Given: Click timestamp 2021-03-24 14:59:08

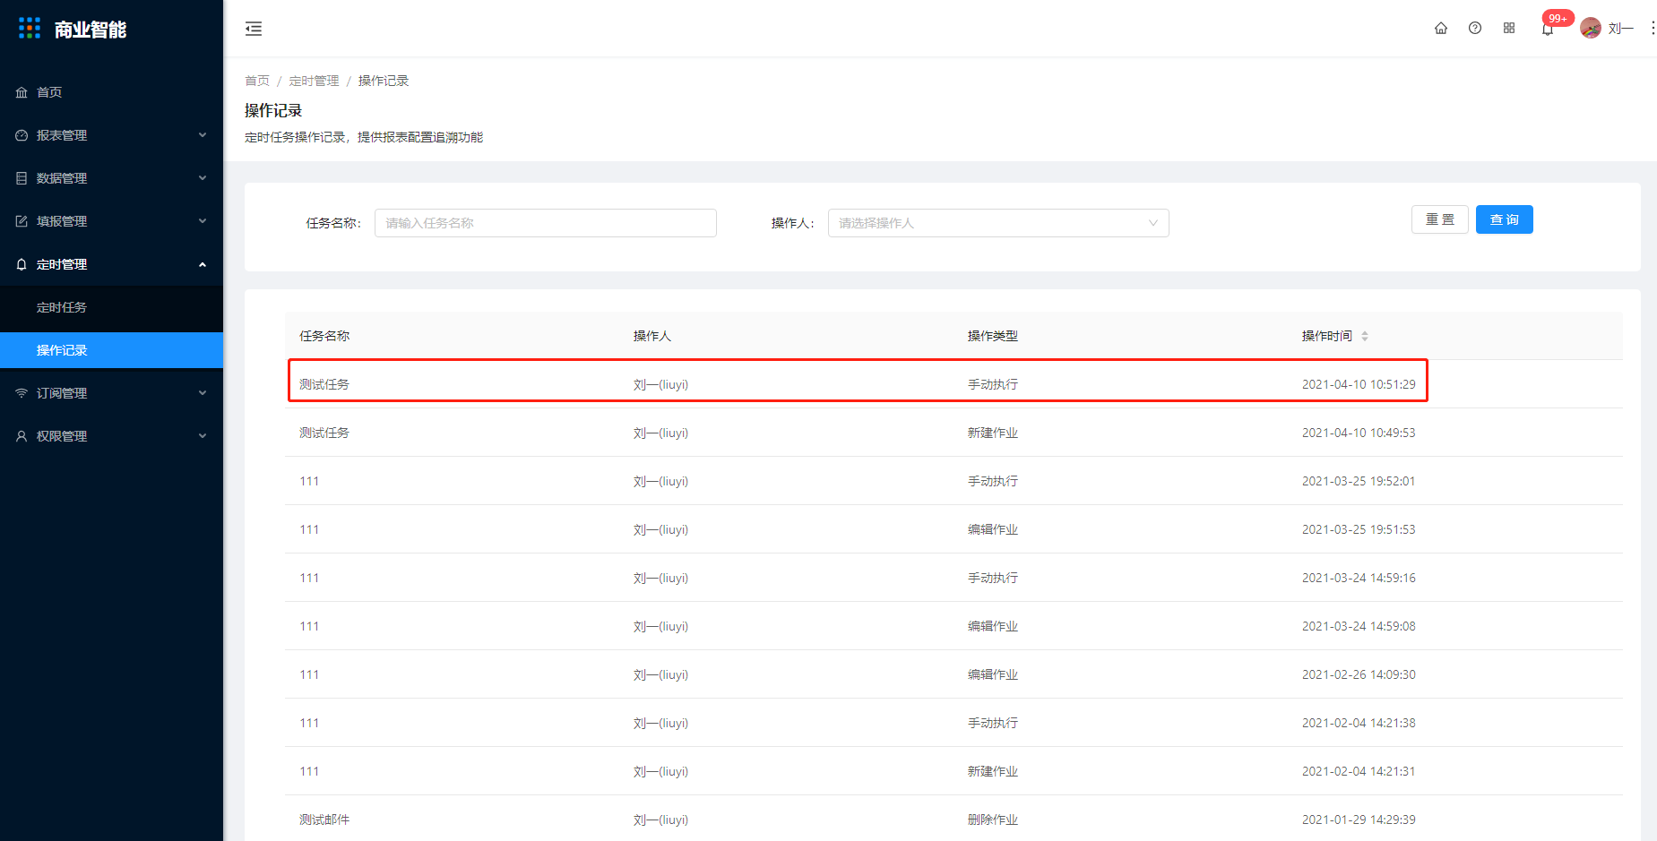Looking at the screenshot, I should coord(1359,626).
